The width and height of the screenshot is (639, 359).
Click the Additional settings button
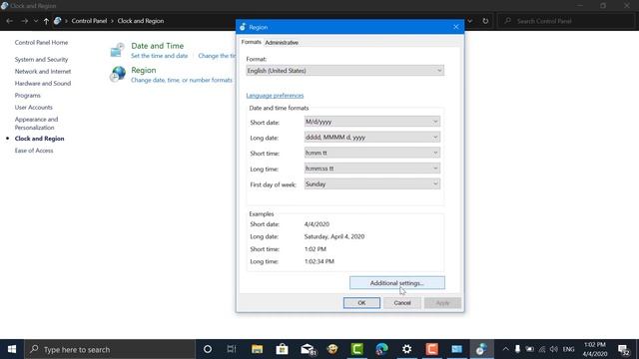coord(397,283)
